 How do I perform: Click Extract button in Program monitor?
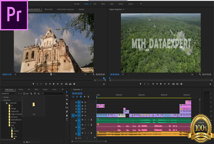(x=177, y=84)
